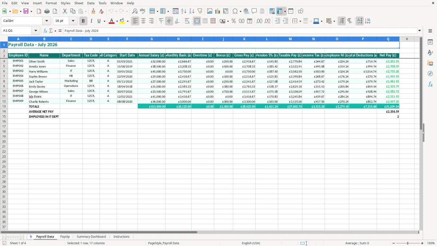437x246 pixels.
Task: Open the Font Size dropdown
Action: click(73, 21)
